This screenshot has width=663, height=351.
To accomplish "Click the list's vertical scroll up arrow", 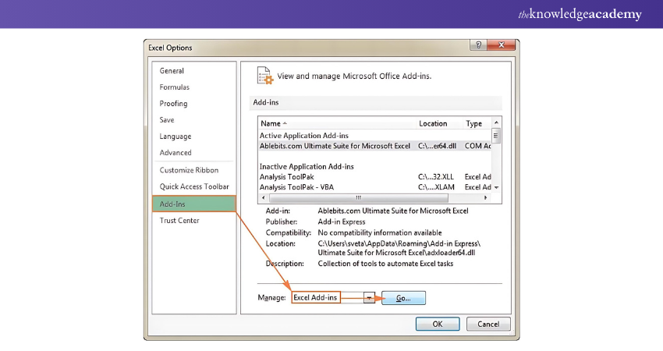I will 496,122.
